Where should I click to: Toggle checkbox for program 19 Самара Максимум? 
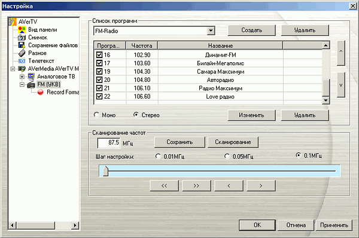(99, 71)
